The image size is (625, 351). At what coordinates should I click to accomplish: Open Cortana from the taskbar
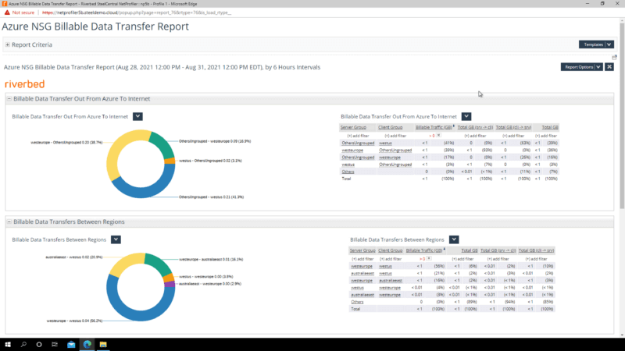(x=39, y=345)
